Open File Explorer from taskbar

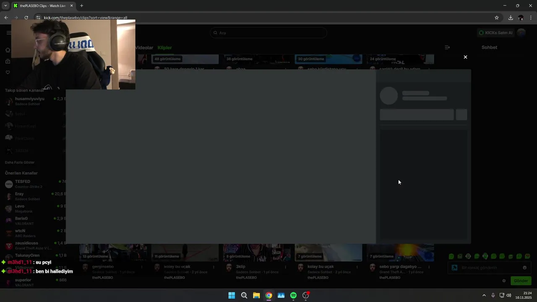coord(256,295)
